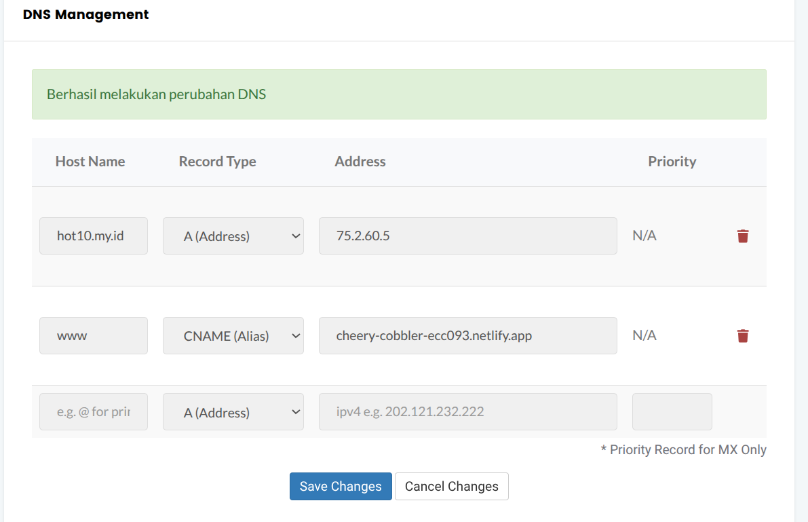Edit the cheery-cobbler-ecc093.netlify.app address field
The width and height of the screenshot is (808, 522).
[x=468, y=336]
